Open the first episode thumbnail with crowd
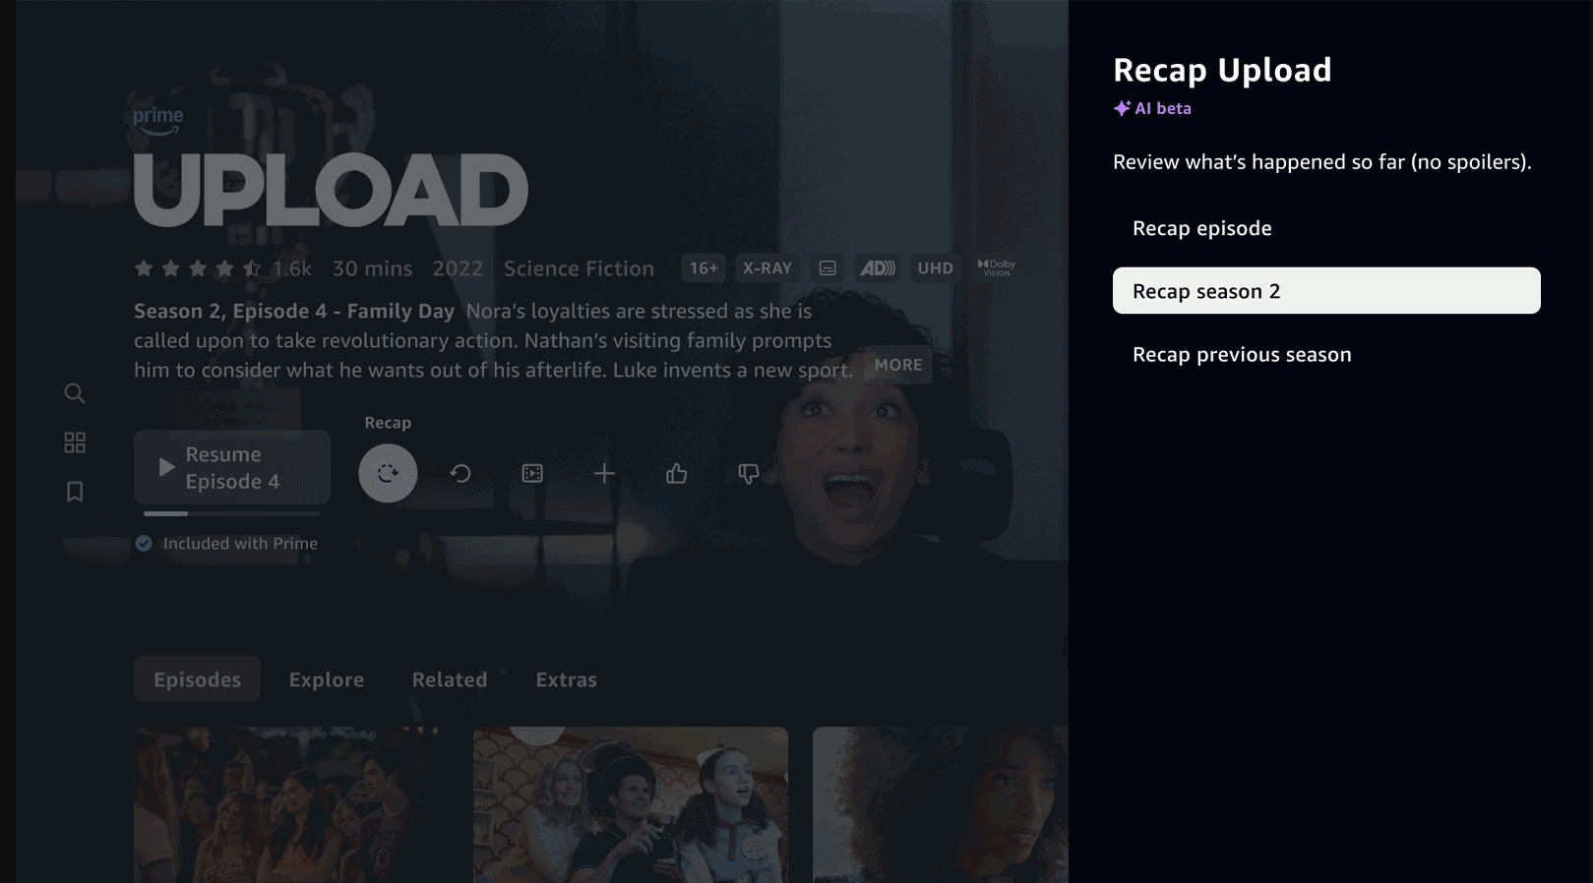This screenshot has width=1593, height=883. [x=291, y=805]
